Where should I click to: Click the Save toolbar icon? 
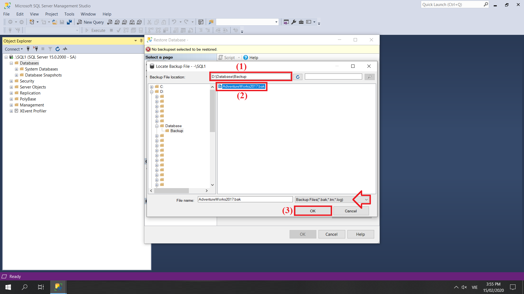tap(62, 22)
